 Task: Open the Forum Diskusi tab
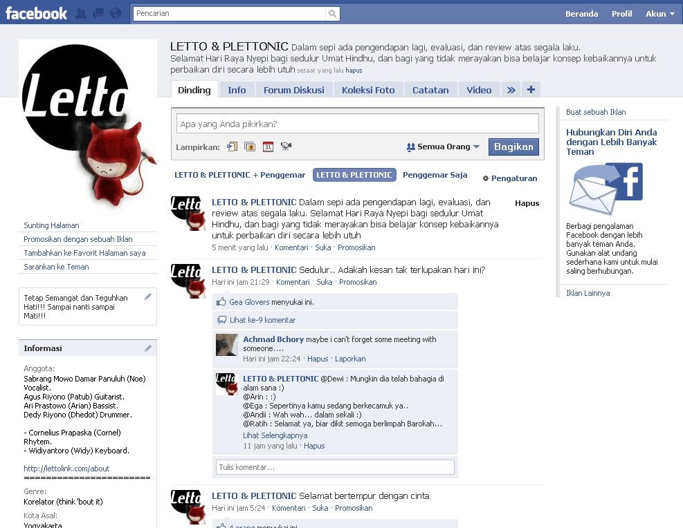(294, 90)
